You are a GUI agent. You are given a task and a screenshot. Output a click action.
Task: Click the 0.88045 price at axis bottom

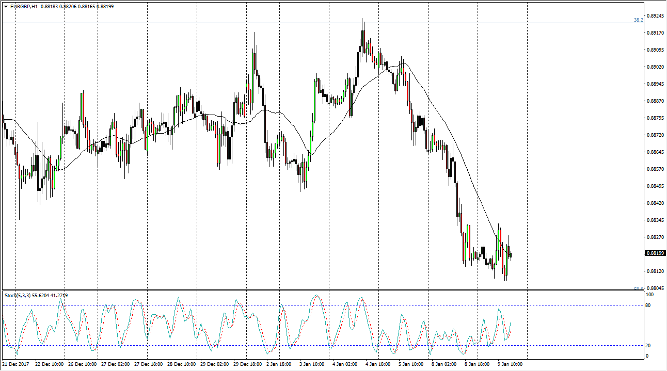pos(655,288)
